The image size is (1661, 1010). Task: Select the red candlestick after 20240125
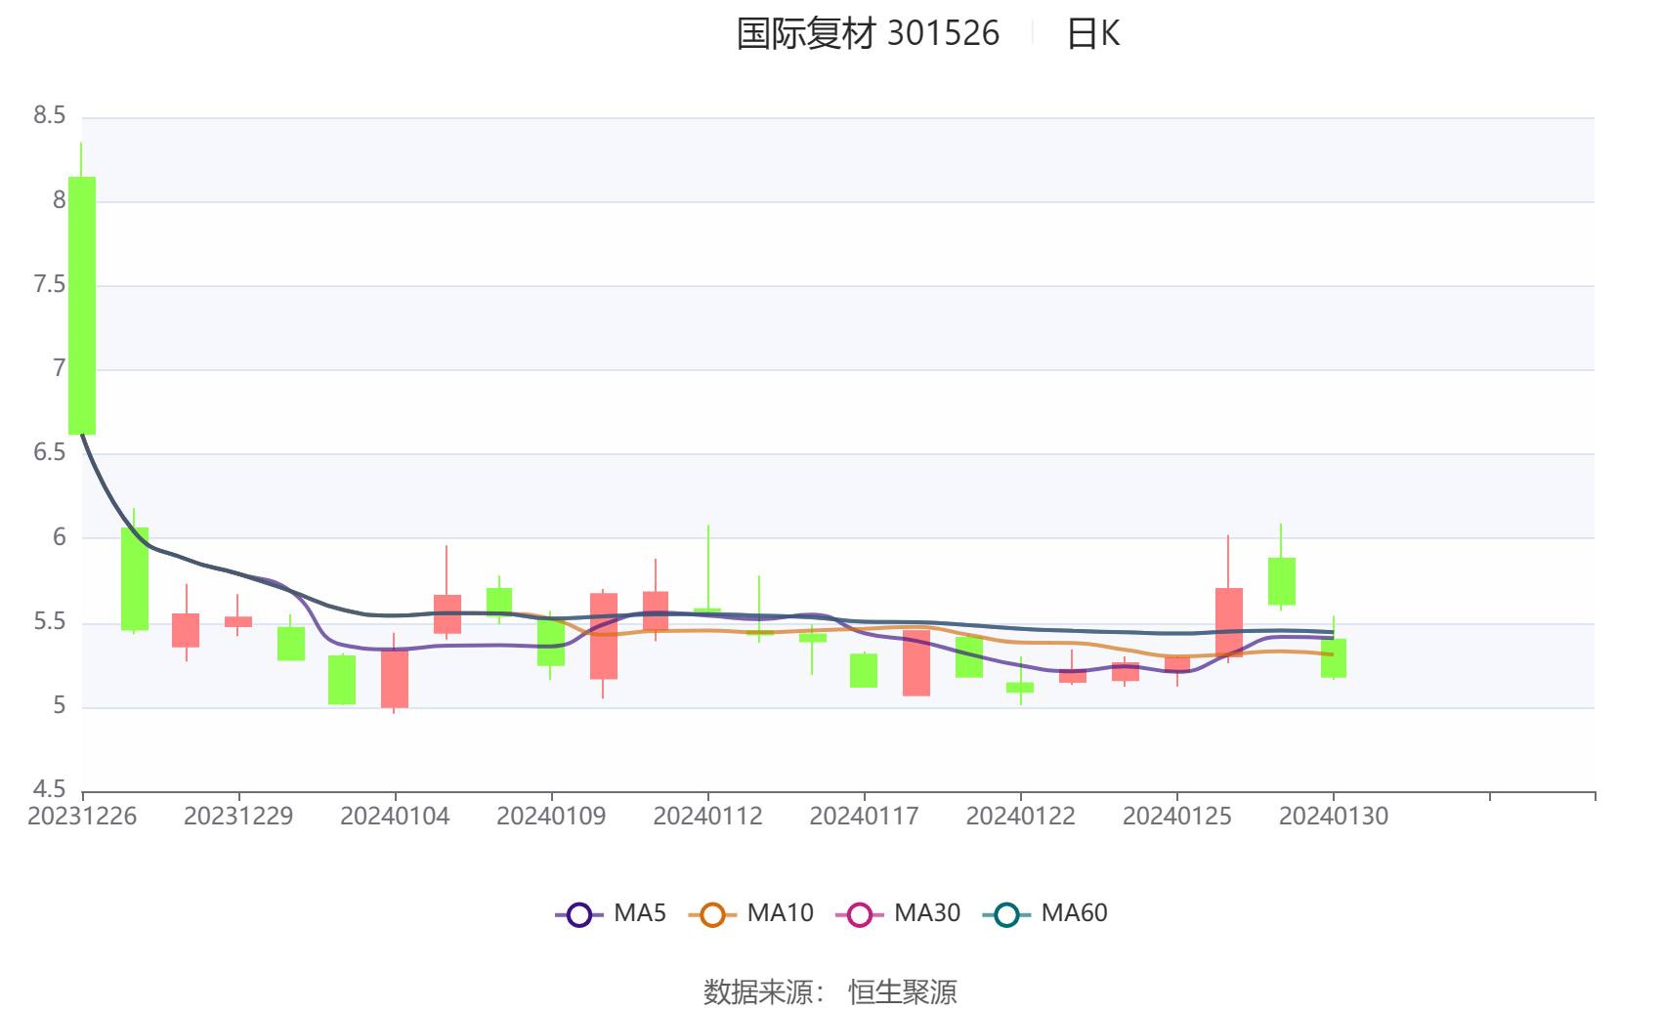coord(1229,622)
